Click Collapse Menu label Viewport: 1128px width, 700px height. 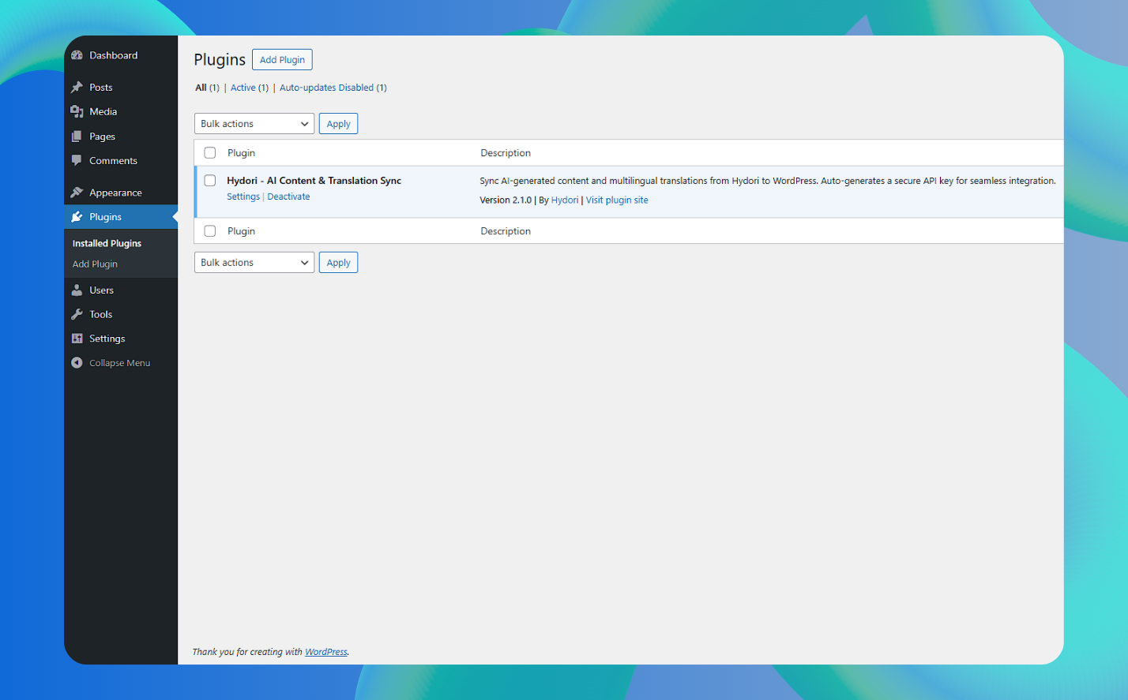120,363
